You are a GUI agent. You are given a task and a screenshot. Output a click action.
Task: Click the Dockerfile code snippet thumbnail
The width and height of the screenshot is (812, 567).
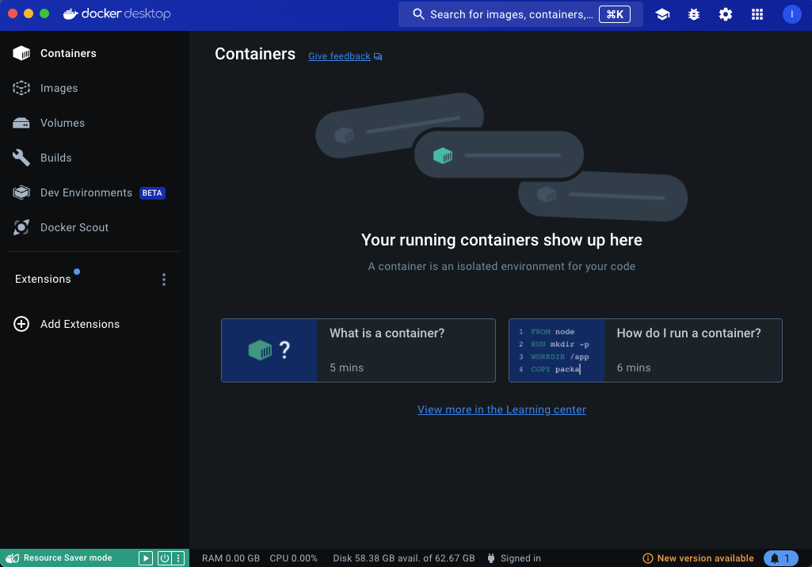[557, 351]
